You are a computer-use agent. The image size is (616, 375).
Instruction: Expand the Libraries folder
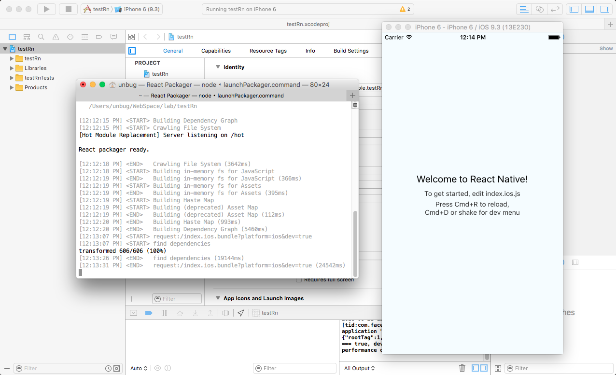12,68
